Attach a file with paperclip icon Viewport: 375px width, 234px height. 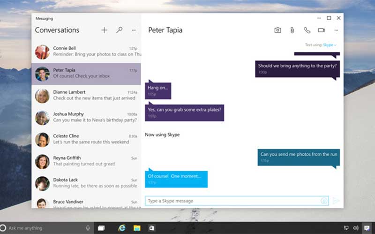[292, 30]
